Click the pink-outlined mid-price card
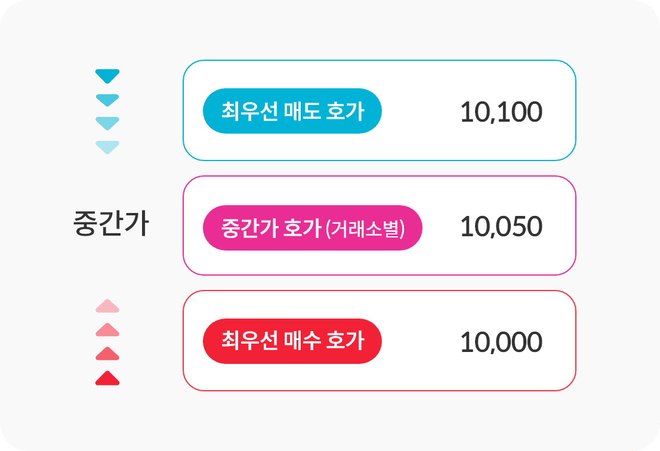The width and height of the screenshot is (660, 451). [380, 225]
